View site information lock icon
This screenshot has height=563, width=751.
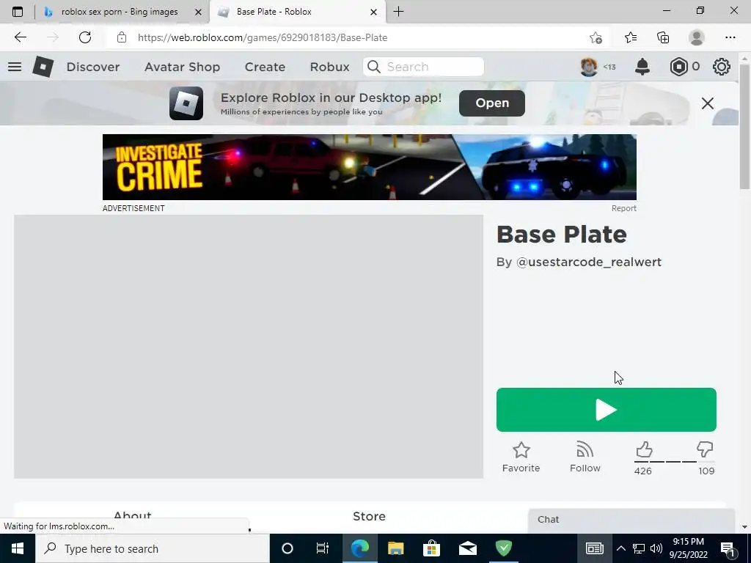pyautogui.click(x=122, y=37)
